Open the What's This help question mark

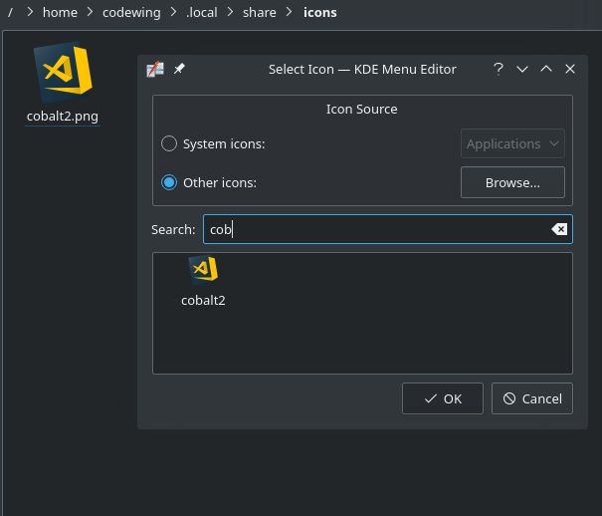pos(499,69)
